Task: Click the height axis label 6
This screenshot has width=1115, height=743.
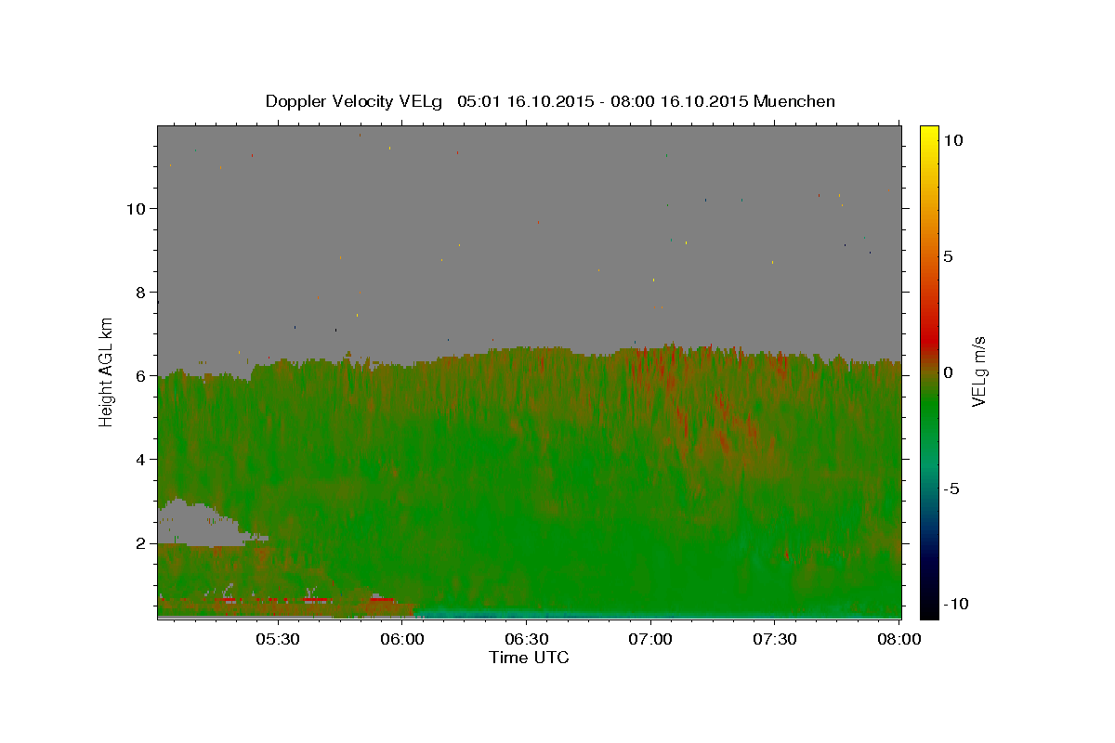Action: [x=140, y=375]
